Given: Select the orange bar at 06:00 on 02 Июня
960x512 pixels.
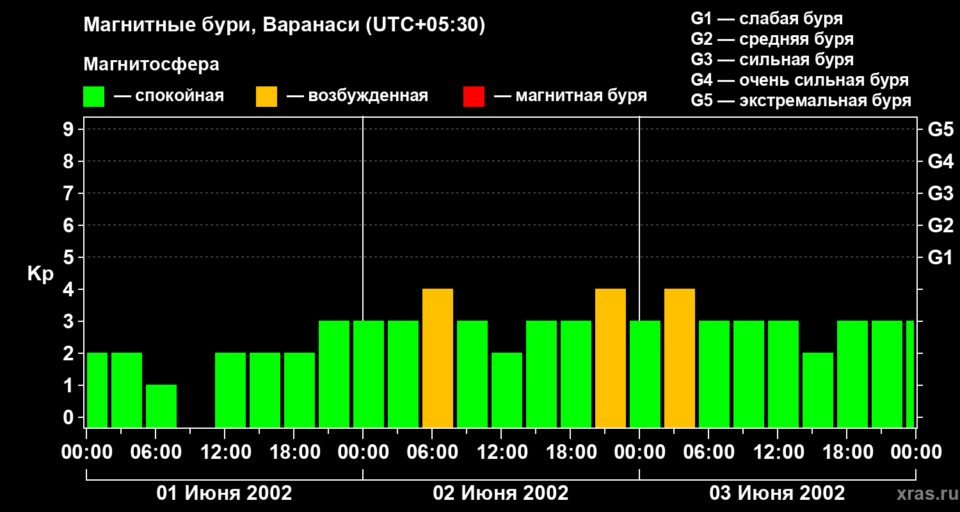Looking at the screenshot, I should [438, 358].
